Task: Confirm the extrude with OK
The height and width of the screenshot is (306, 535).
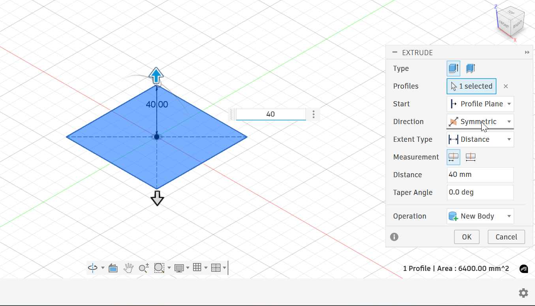Action: (x=467, y=237)
